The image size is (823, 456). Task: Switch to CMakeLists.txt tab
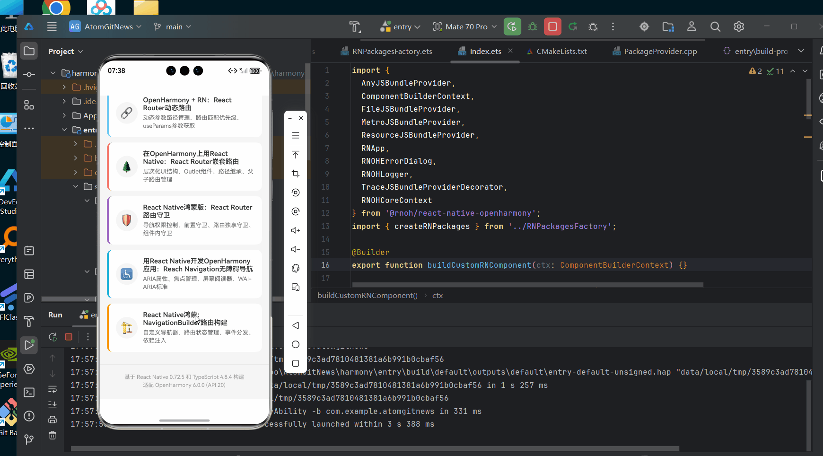557,51
